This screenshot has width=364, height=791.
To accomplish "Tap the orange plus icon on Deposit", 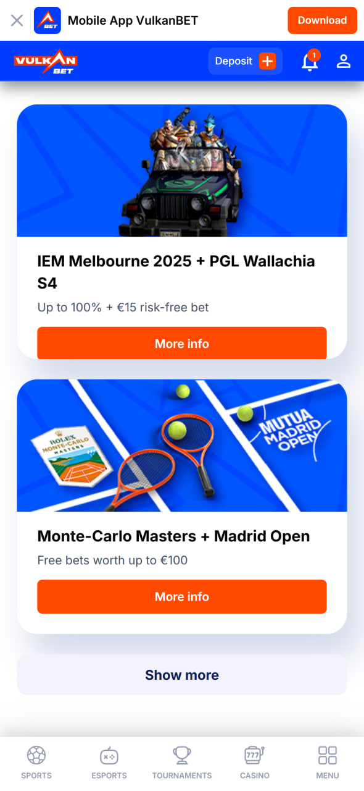I will coord(267,61).
